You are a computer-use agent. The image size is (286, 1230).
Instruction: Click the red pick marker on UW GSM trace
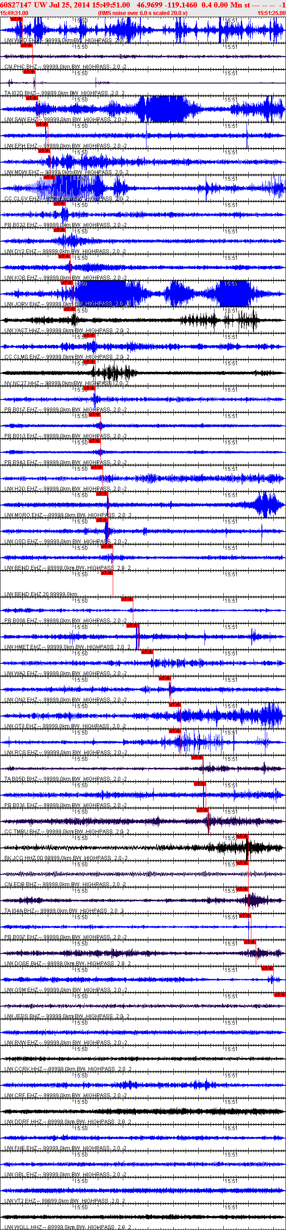pyautogui.click(x=267, y=968)
